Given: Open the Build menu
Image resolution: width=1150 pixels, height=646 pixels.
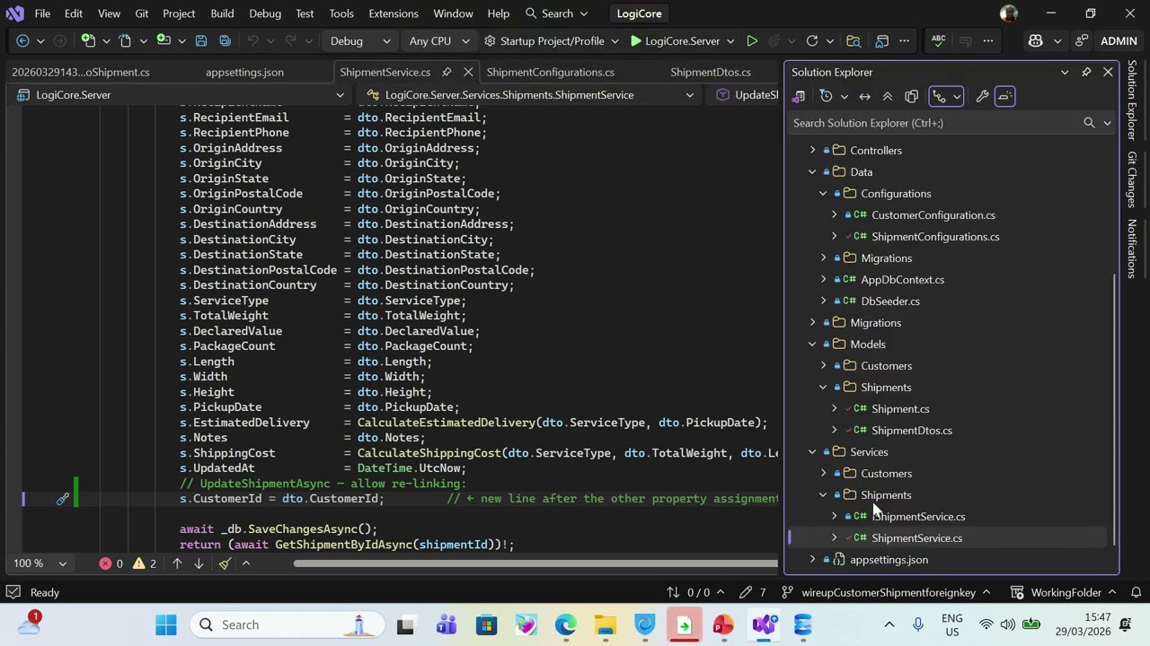Looking at the screenshot, I should 222,13.
